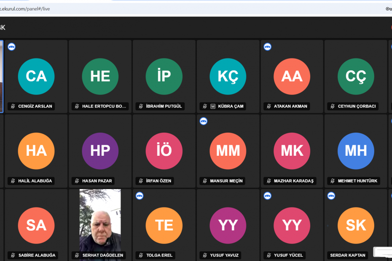Select the CÇ avatar of Ceyhun Çorbacı
392x261 pixels.
coord(356,77)
